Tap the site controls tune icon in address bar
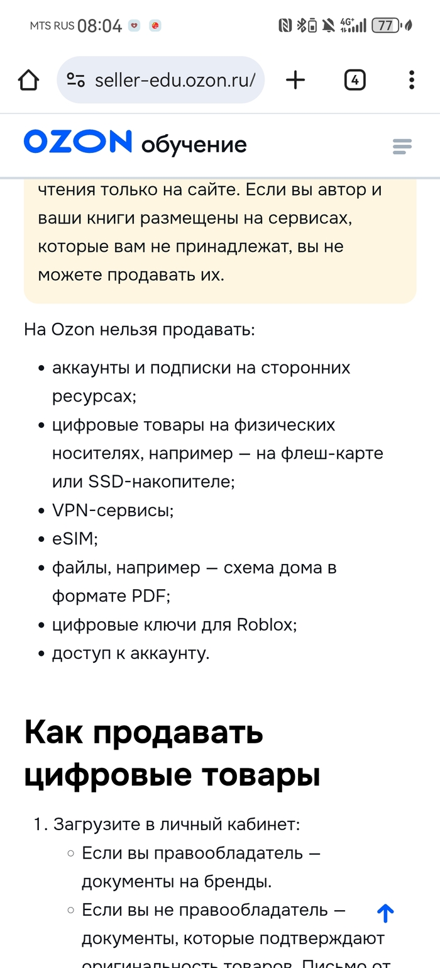 76,79
